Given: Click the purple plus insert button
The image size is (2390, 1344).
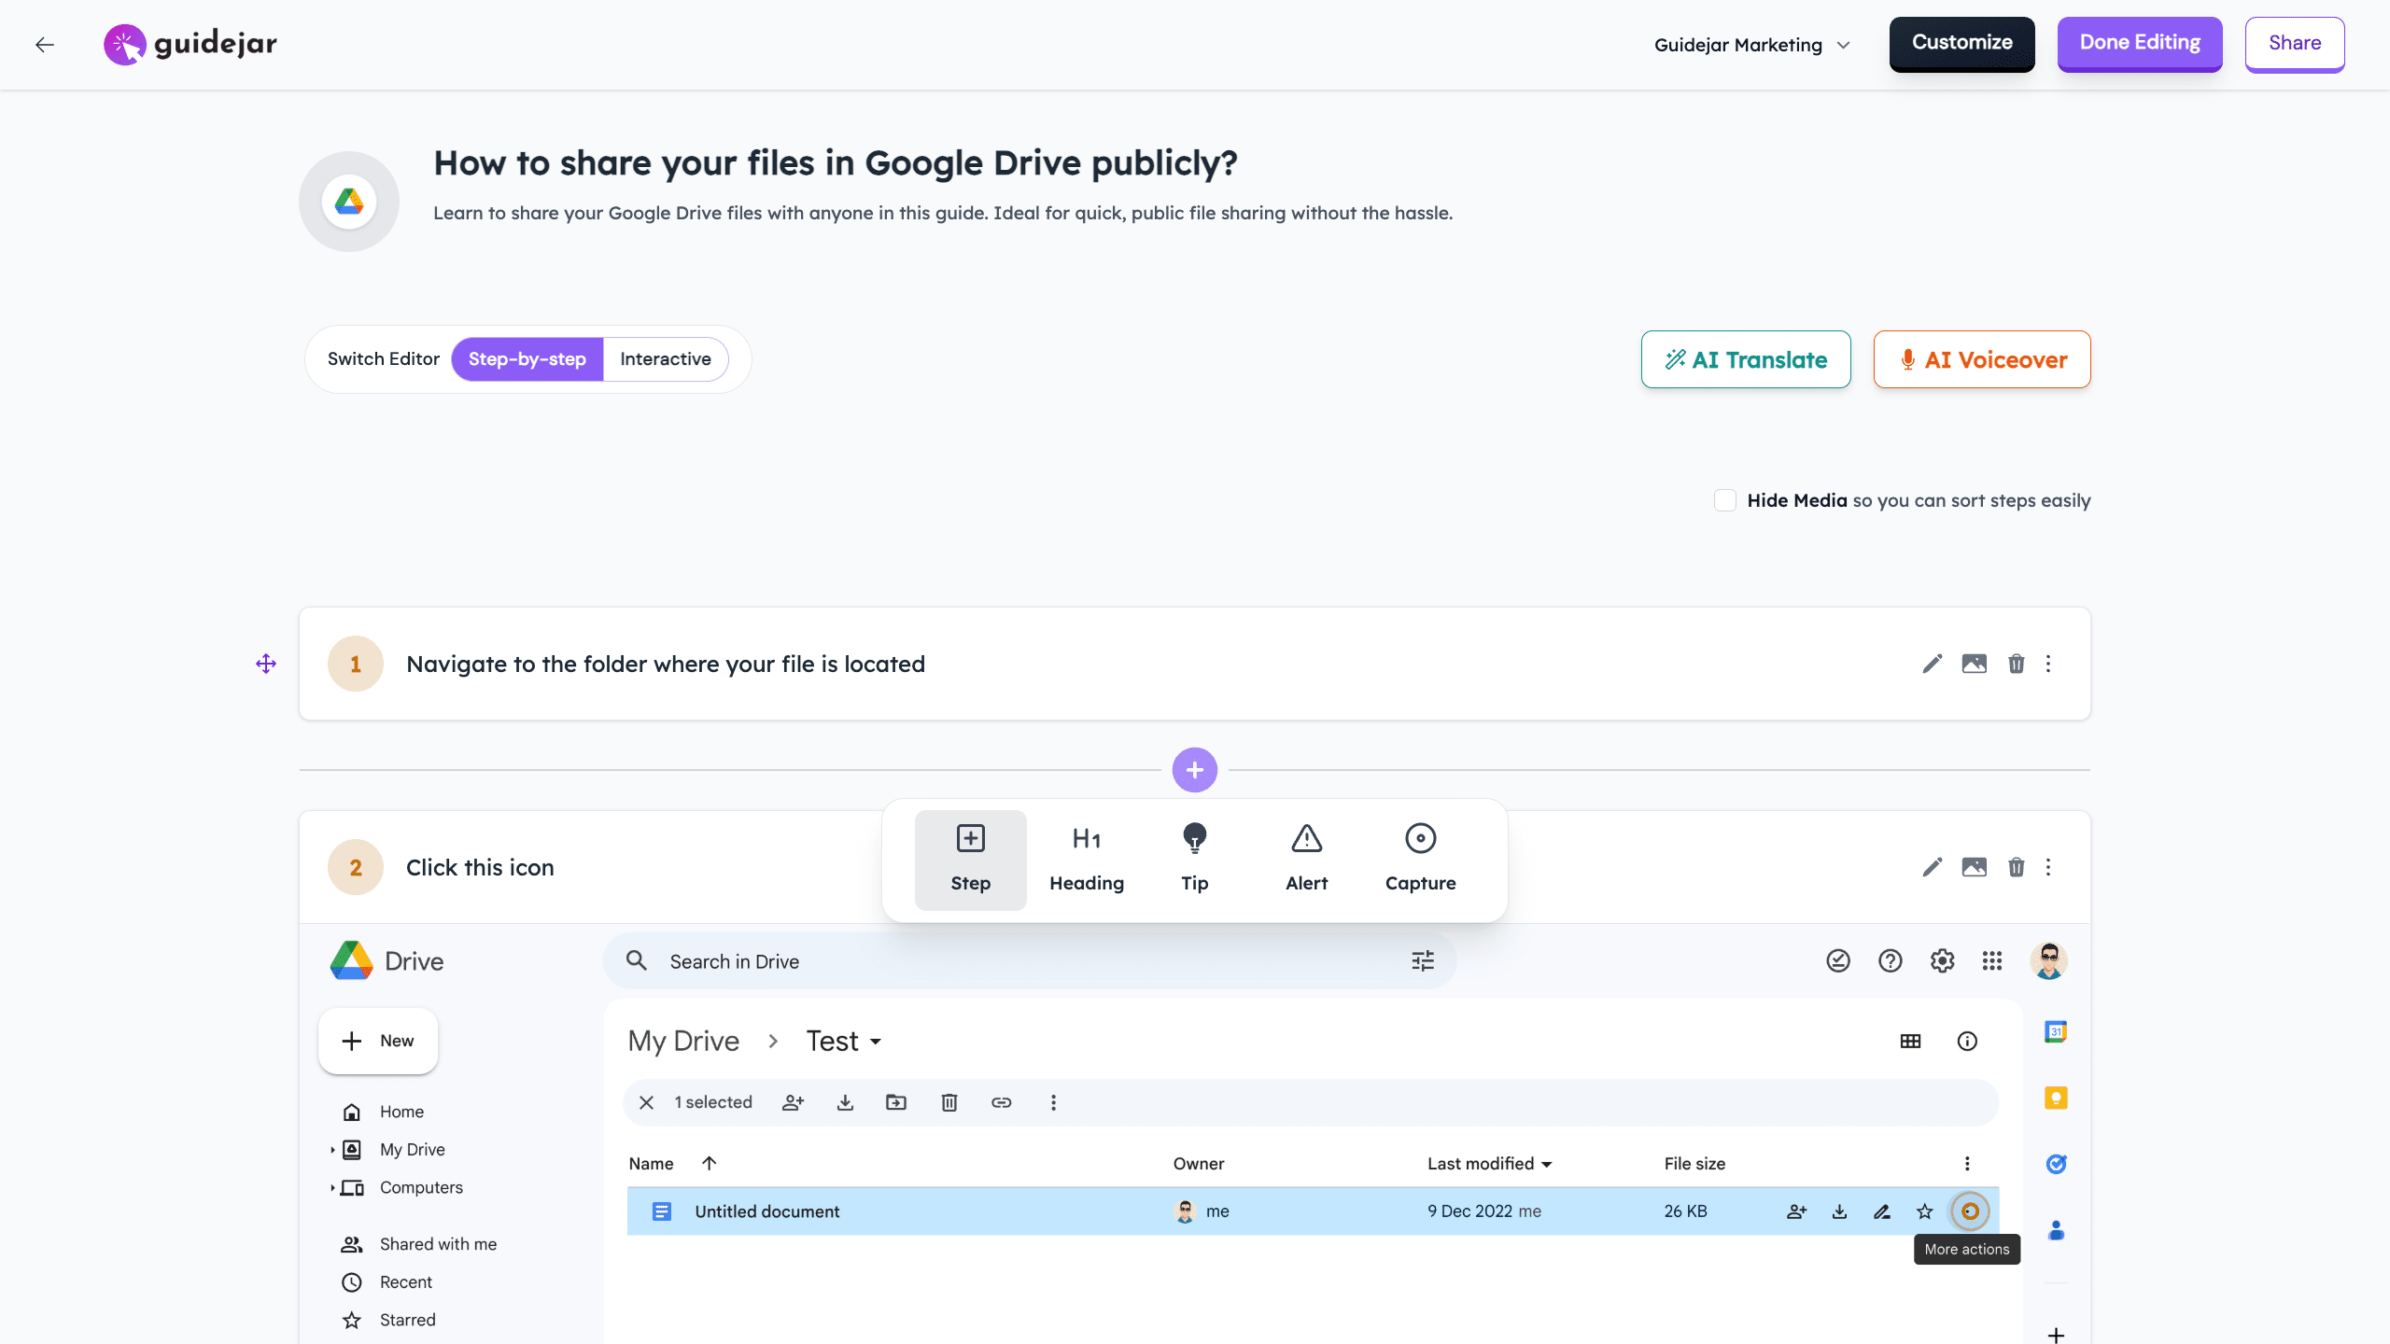Looking at the screenshot, I should click(x=1194, y=770).
